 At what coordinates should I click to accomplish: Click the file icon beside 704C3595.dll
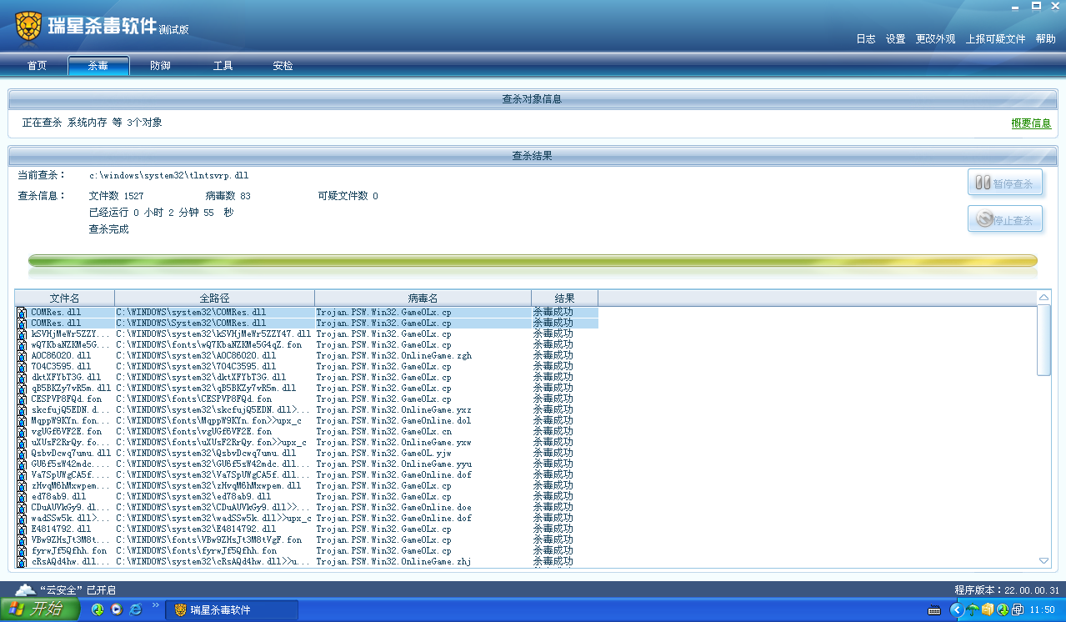tap(23, 366)
